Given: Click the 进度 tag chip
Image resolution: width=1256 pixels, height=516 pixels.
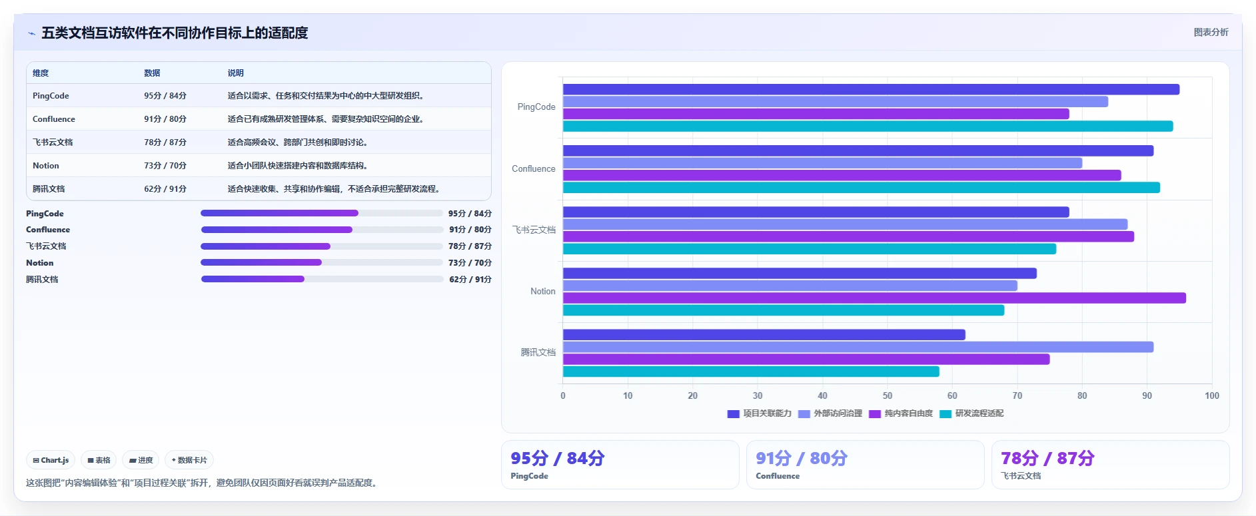Looking at the screenshot, I should tap(141, 460).
